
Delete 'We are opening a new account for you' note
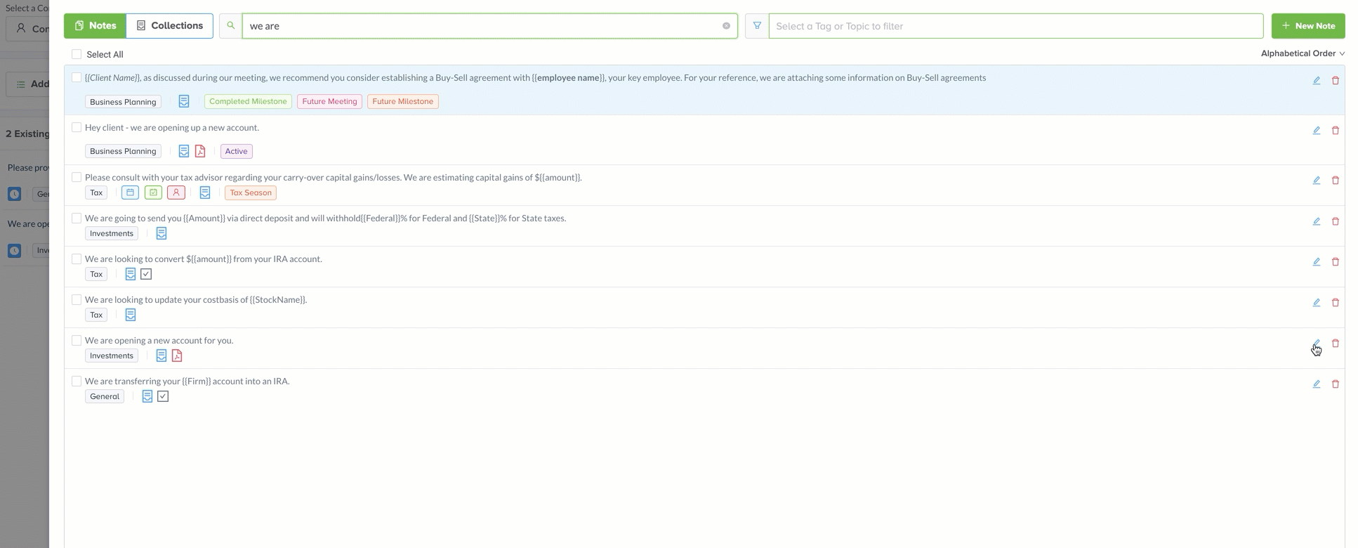coord(1336,344)
